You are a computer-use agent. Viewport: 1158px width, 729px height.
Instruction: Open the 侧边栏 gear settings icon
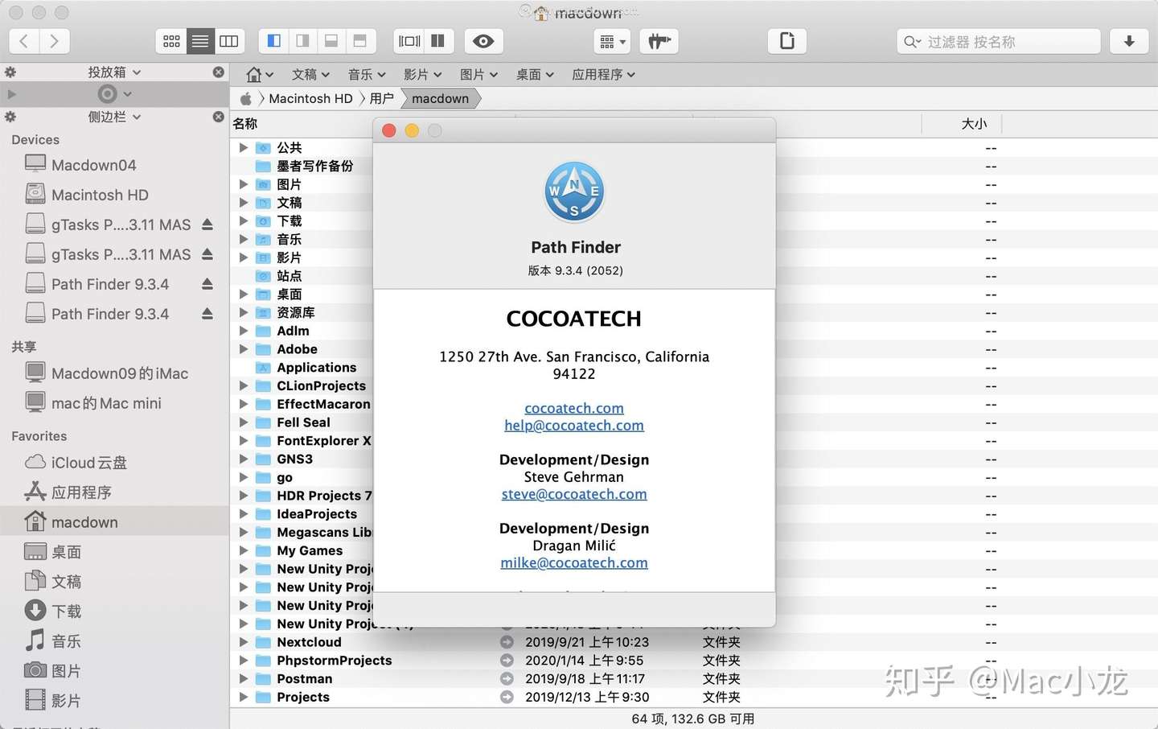click(x=10, y=117)
